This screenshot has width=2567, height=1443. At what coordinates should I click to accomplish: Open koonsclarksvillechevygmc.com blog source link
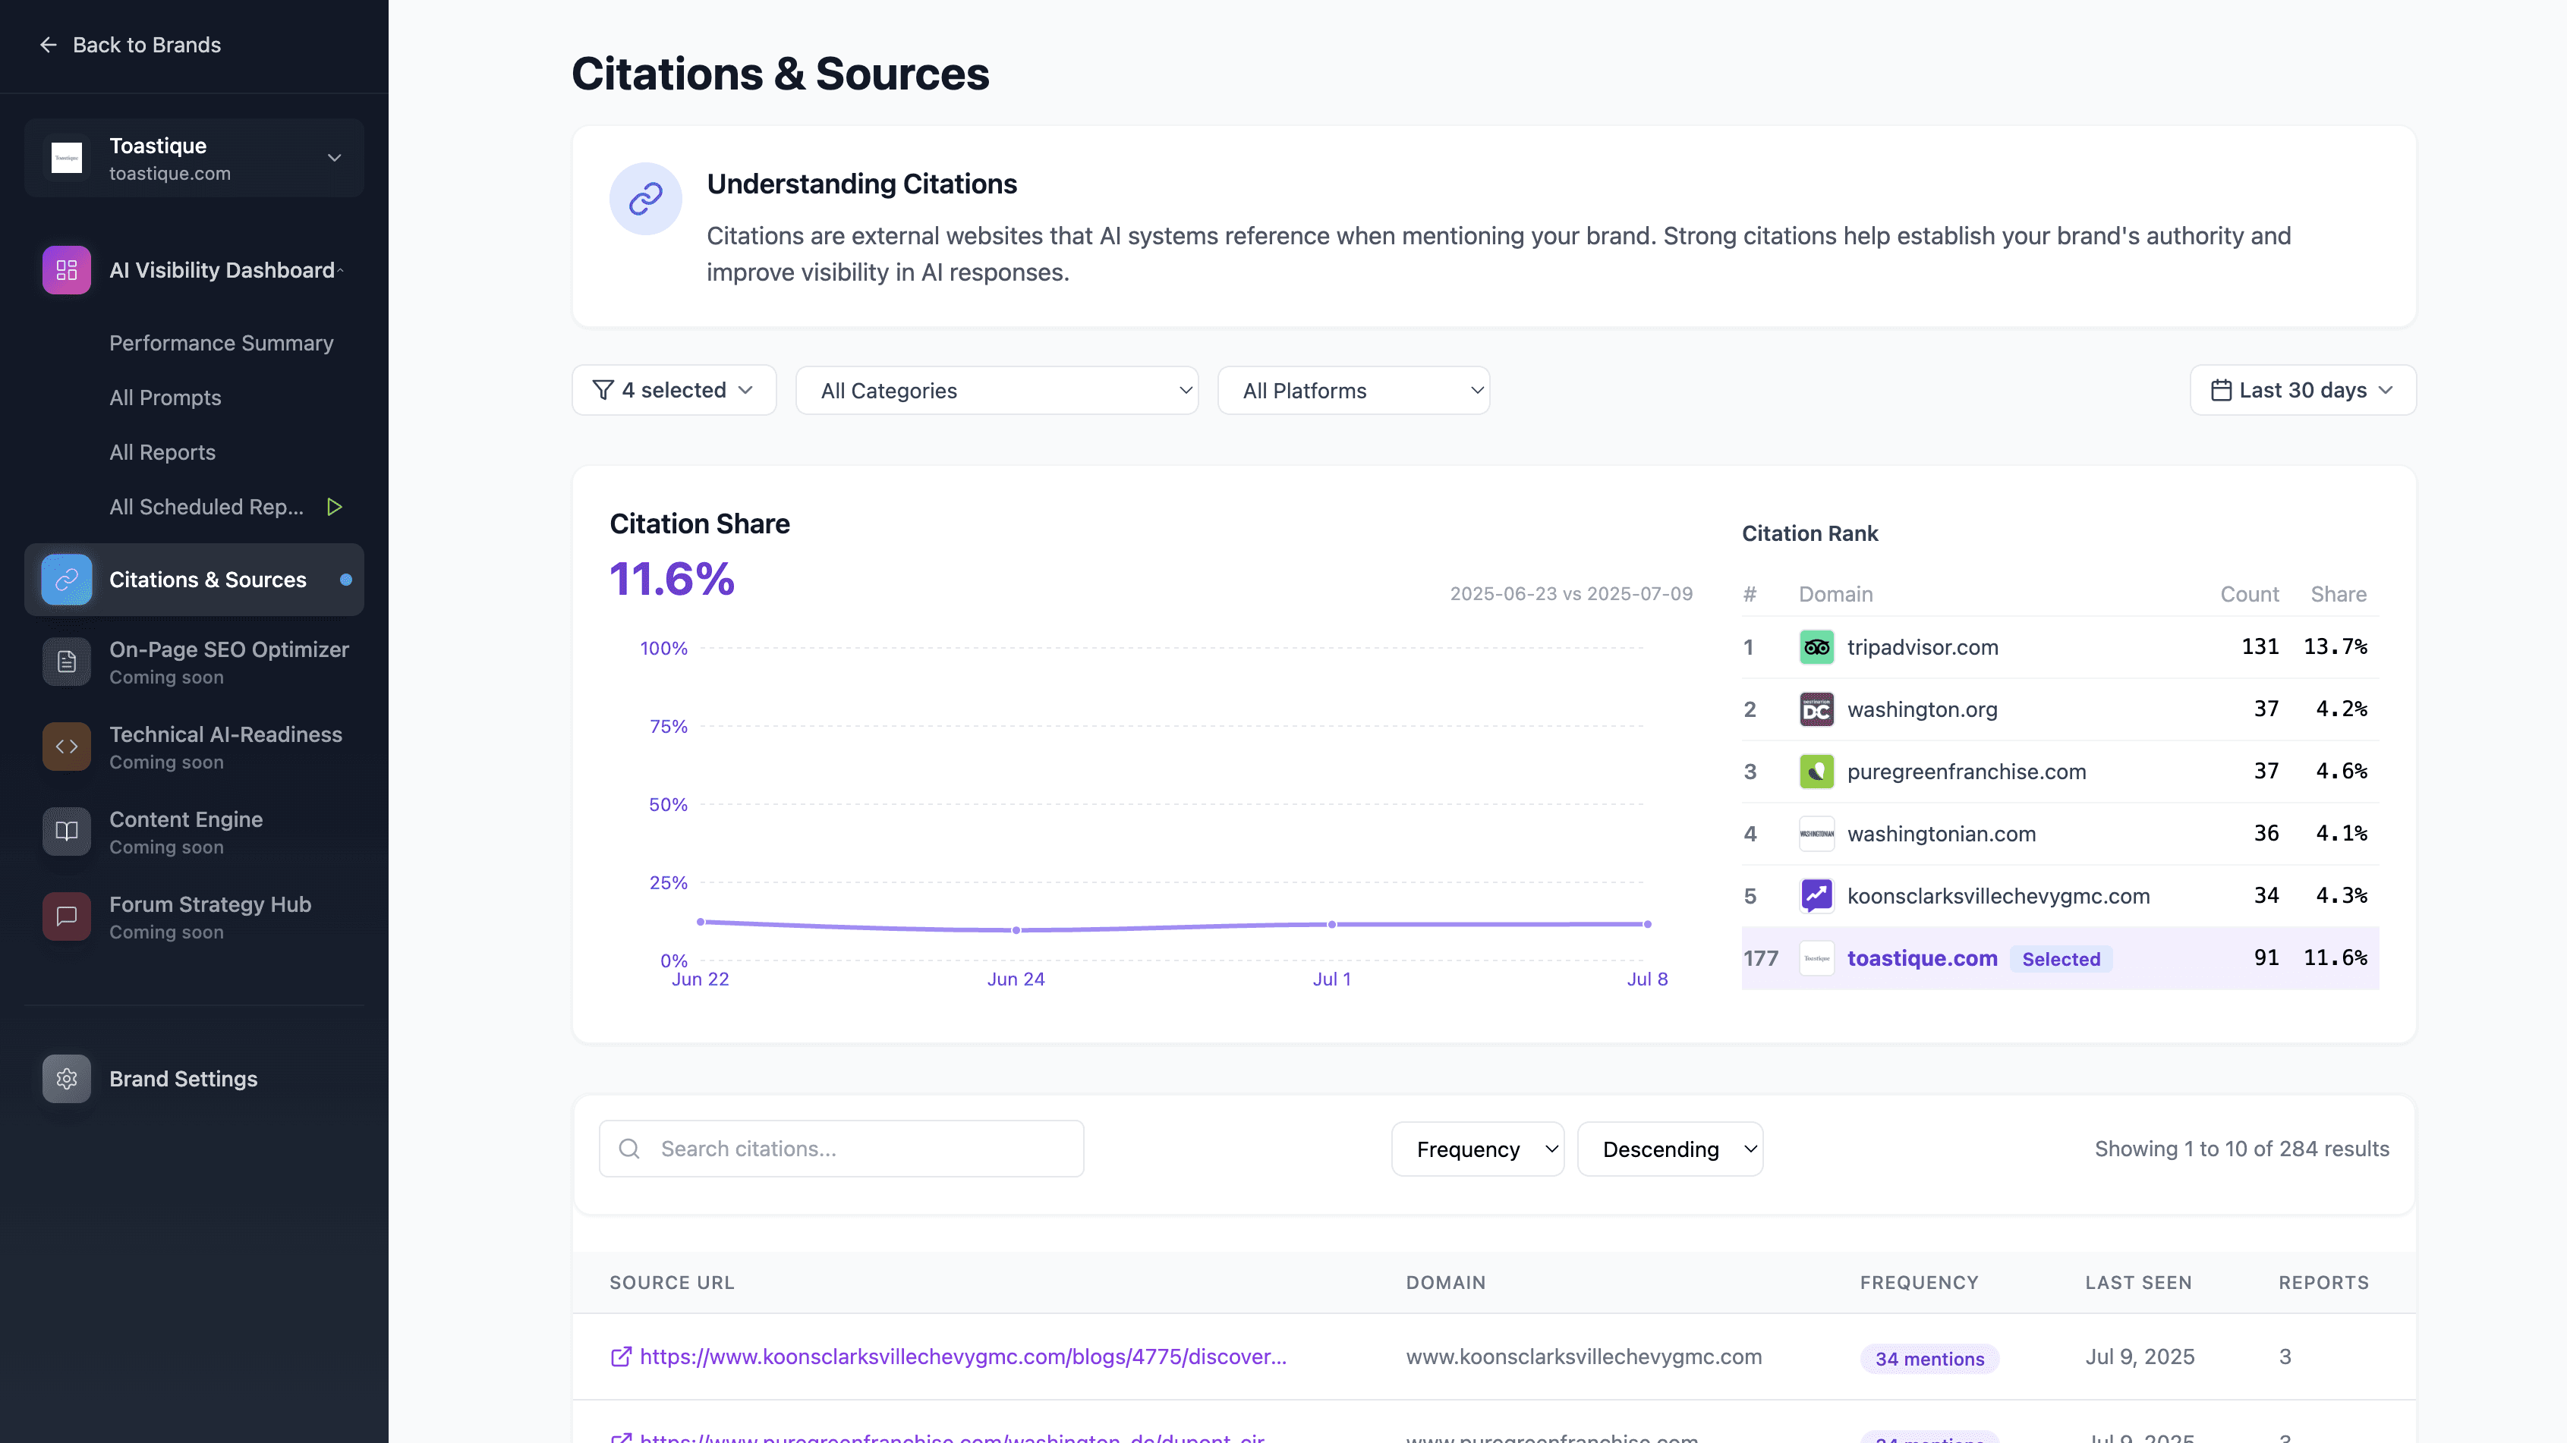(962, 1357)
